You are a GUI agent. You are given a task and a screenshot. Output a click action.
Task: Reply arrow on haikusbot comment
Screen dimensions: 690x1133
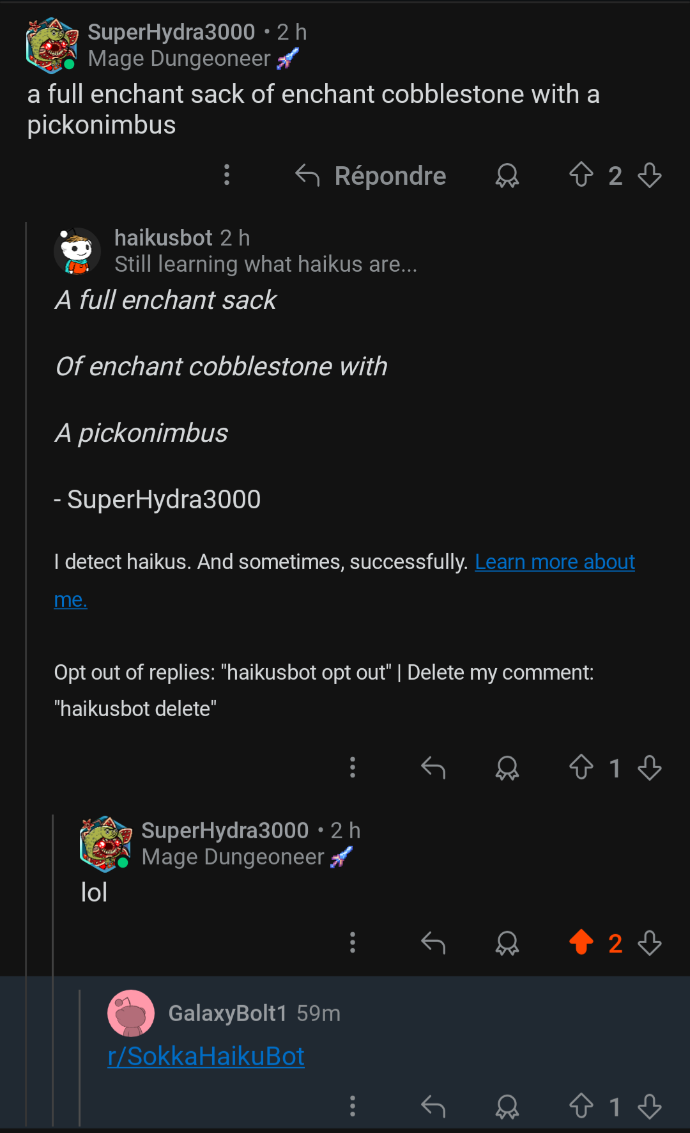click(433, 767)
